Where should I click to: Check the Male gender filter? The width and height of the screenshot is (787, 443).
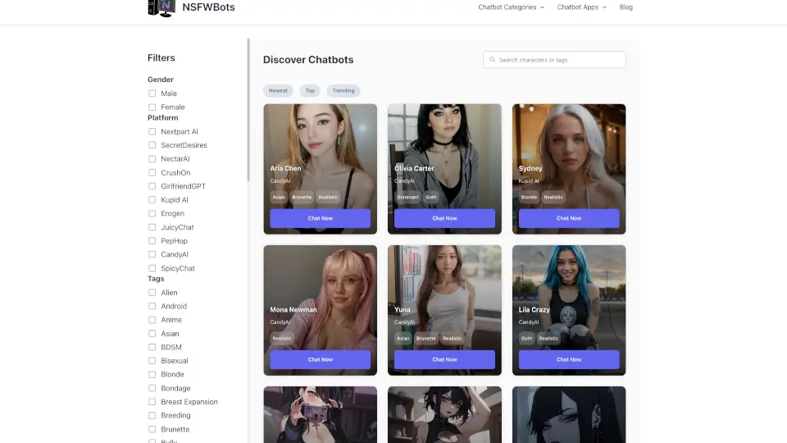(x=152, y=94)
